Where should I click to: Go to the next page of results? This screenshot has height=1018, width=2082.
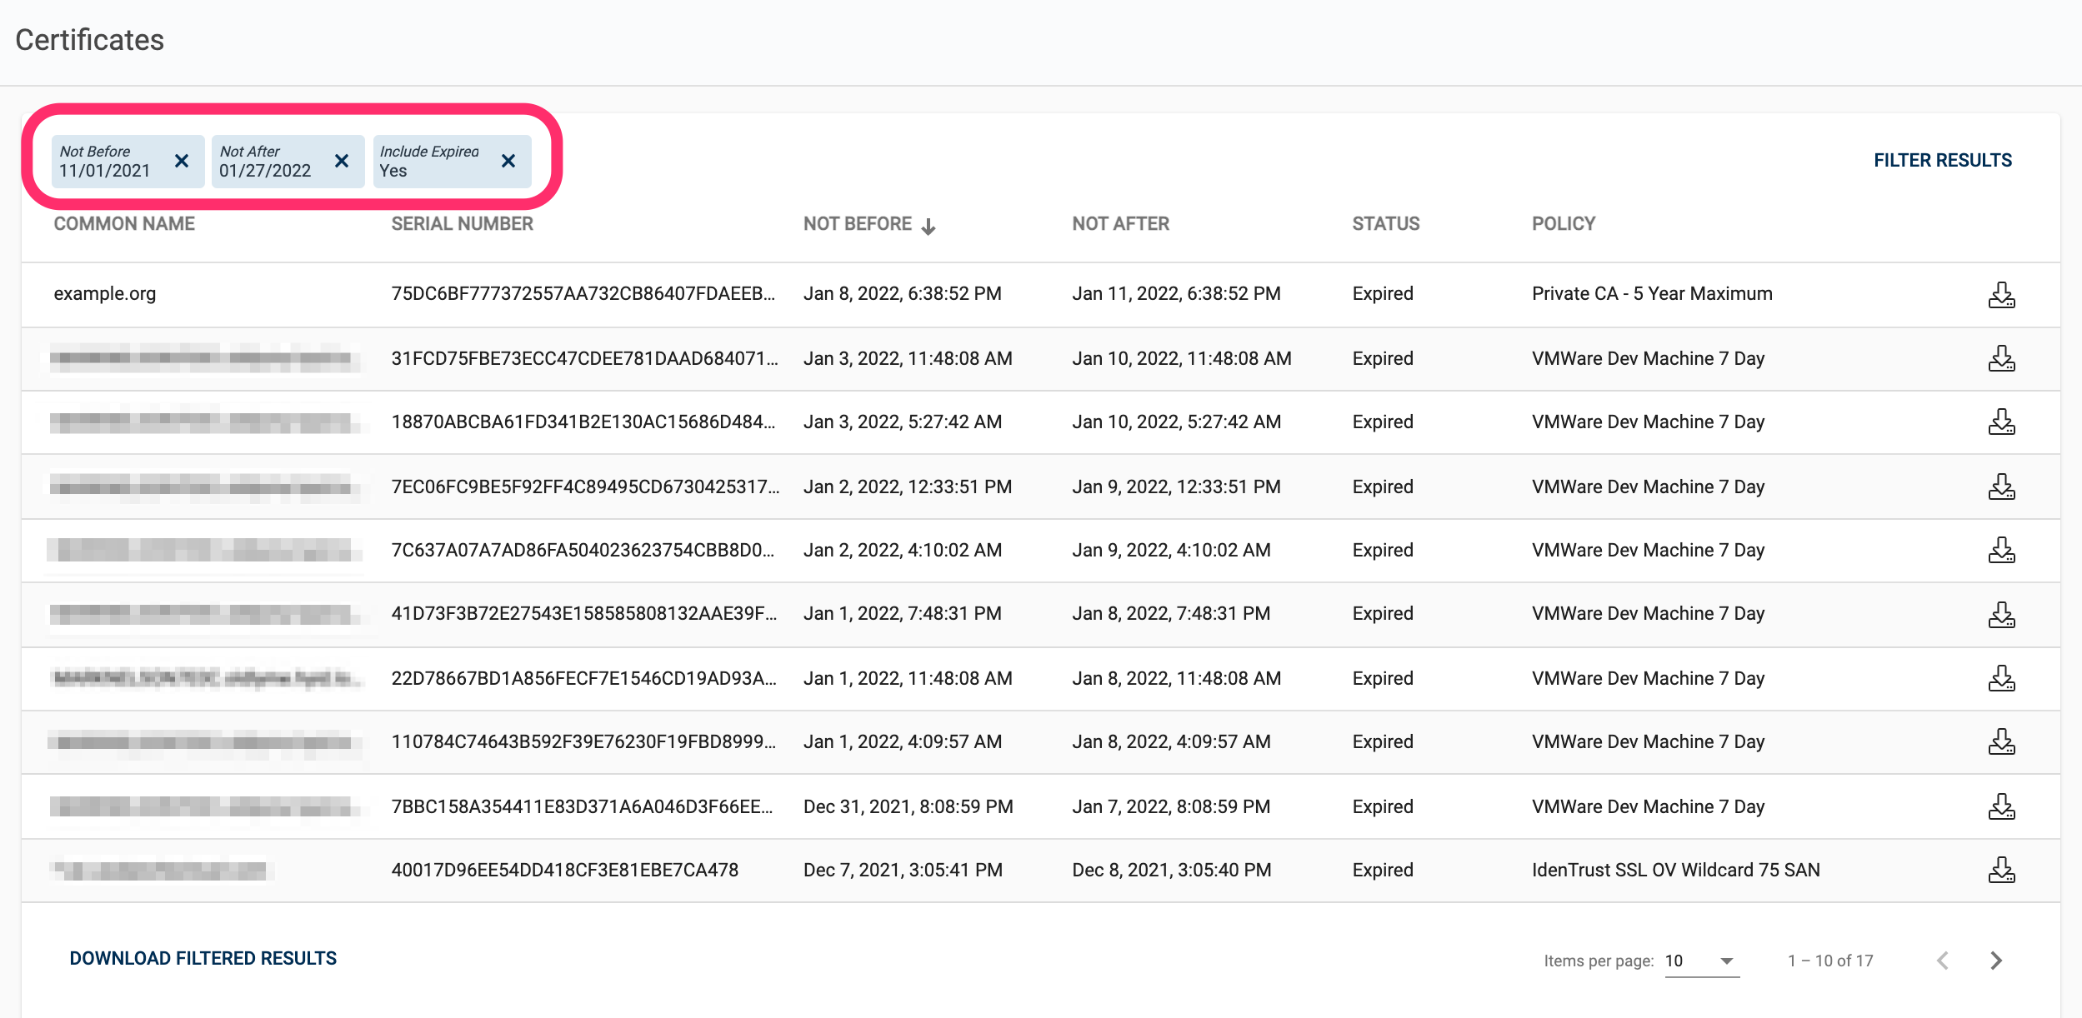[x=1996, y=961]
